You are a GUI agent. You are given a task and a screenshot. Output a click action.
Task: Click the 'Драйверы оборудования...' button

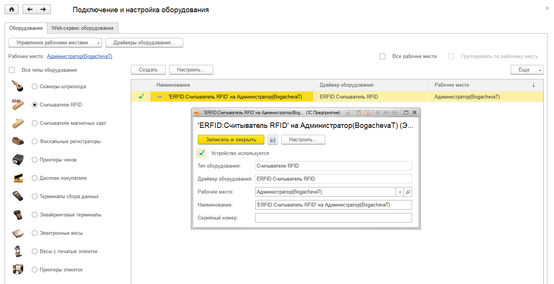144,43
